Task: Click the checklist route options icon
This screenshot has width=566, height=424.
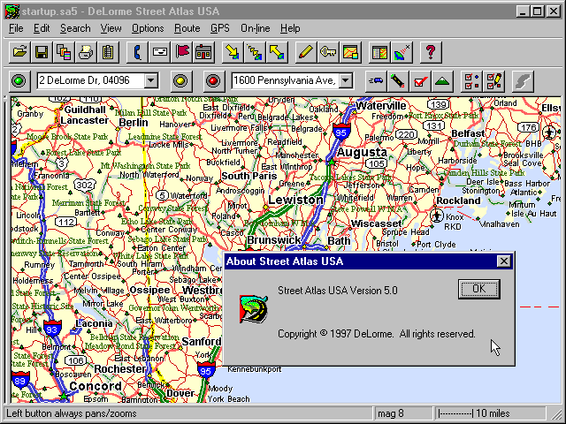Action: coord(471,80)
